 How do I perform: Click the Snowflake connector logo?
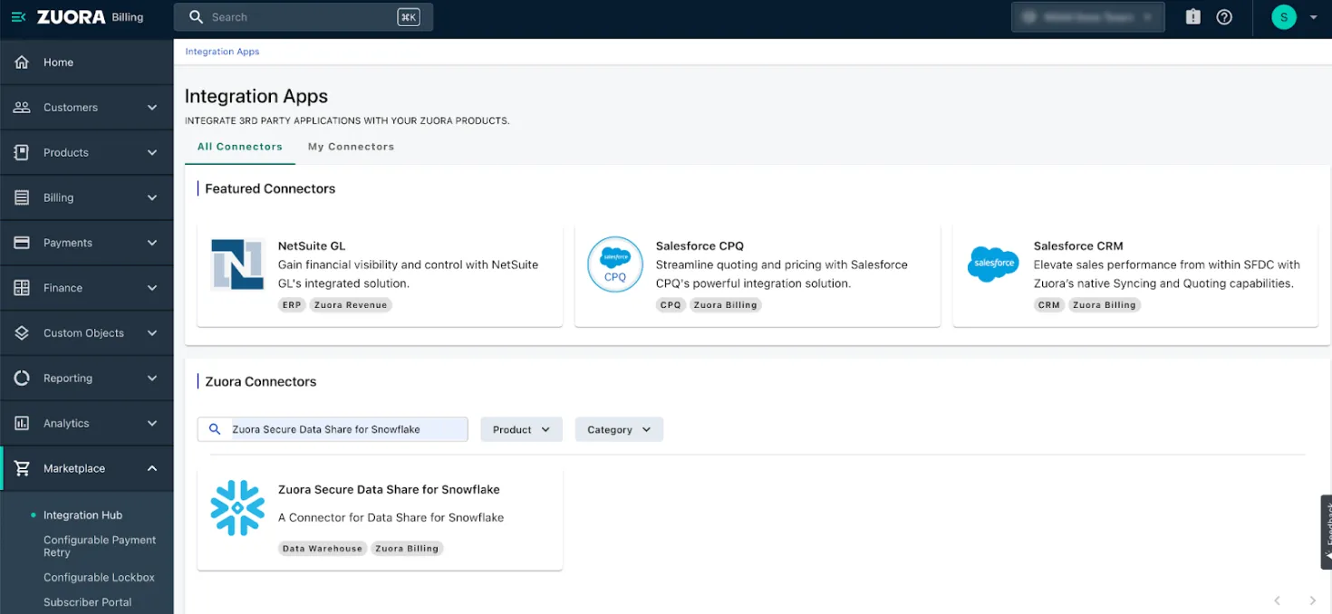pos(237,508)
